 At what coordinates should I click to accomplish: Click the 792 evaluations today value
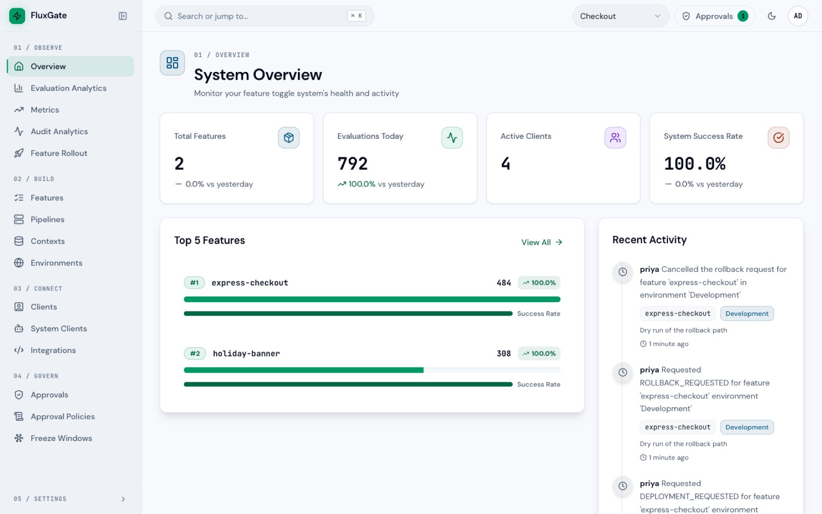353,163
